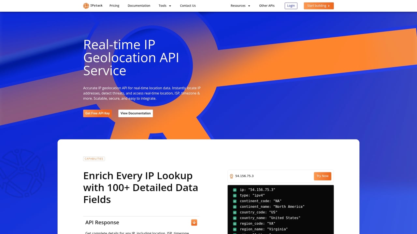Click the Try Now button
Image resolution: width=417 pixels, height=234 pixels.
322,176
